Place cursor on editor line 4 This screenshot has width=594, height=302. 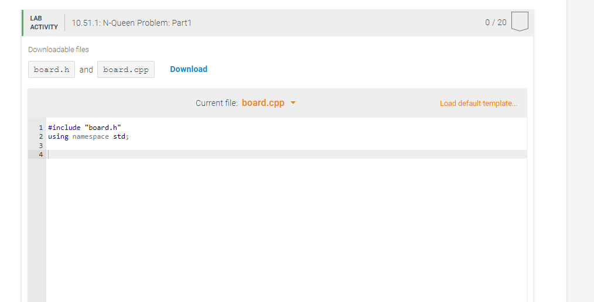(286, 155)
